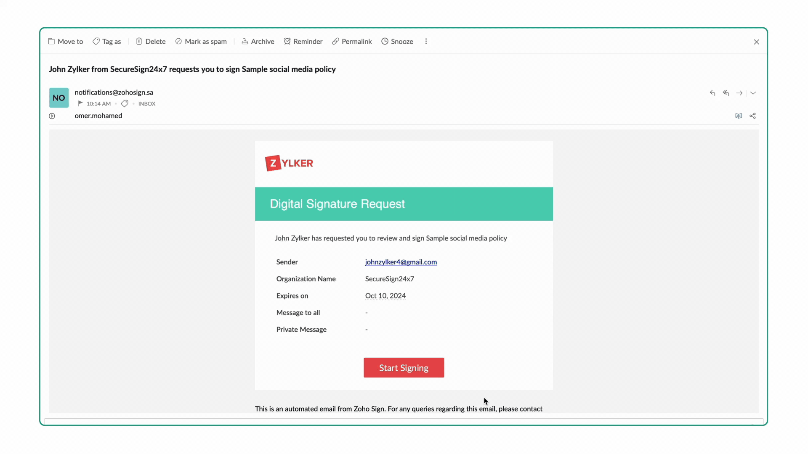
Task: Open reader view with book icon
Action: coord(739,116)
